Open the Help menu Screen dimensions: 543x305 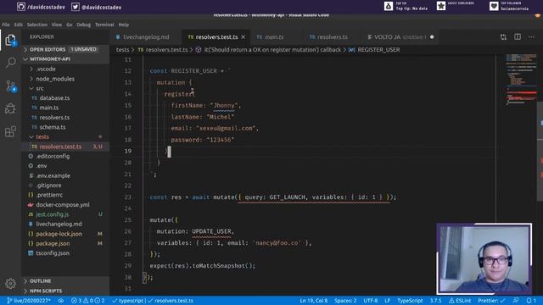point(124,25)
